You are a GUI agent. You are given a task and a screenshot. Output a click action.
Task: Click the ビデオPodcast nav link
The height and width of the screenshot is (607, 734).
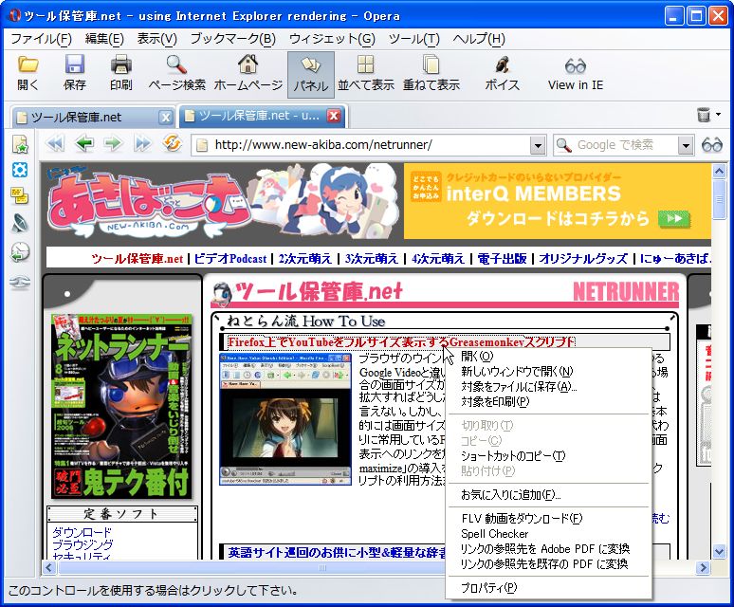[229, 258]
